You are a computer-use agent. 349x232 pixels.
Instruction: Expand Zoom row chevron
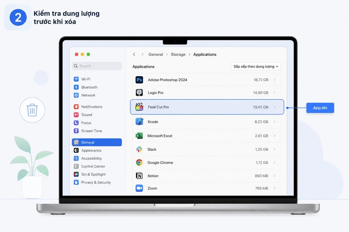[274, 188]
